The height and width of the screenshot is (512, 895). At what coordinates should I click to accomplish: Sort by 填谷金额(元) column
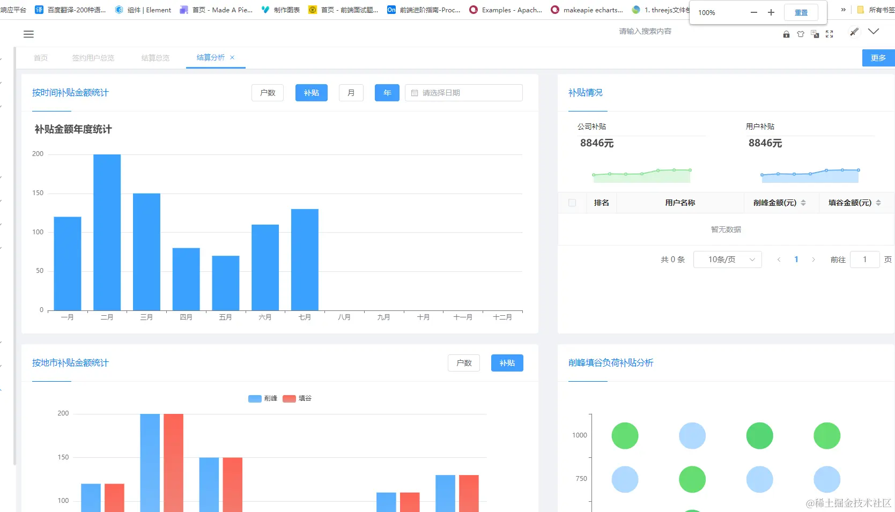(878, 203)
